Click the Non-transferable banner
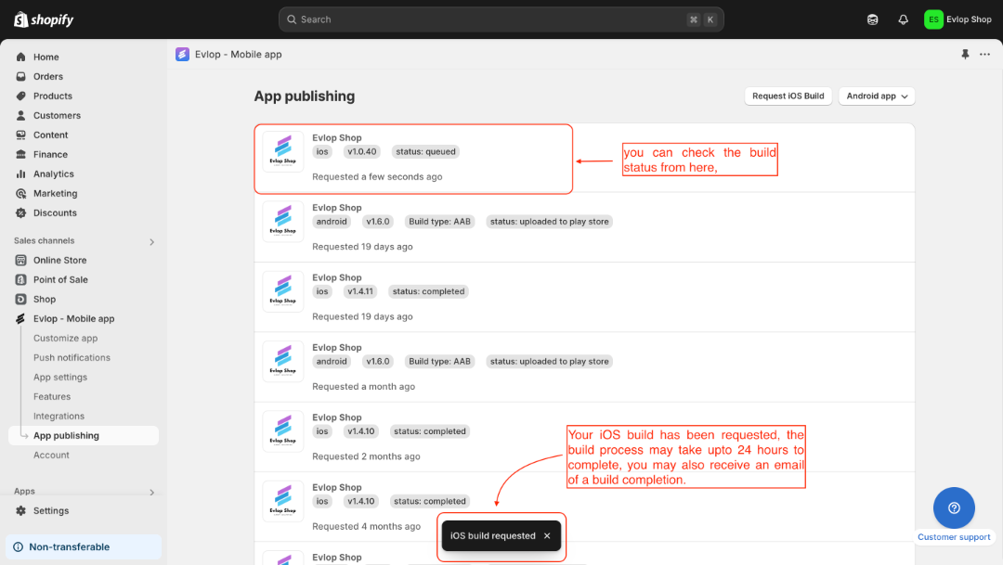This screenshot has width=1003, height=565. click(84, 547)
